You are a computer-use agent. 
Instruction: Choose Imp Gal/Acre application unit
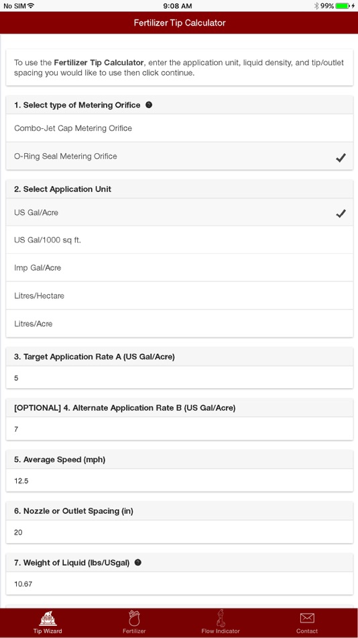(x=179, y=268)
